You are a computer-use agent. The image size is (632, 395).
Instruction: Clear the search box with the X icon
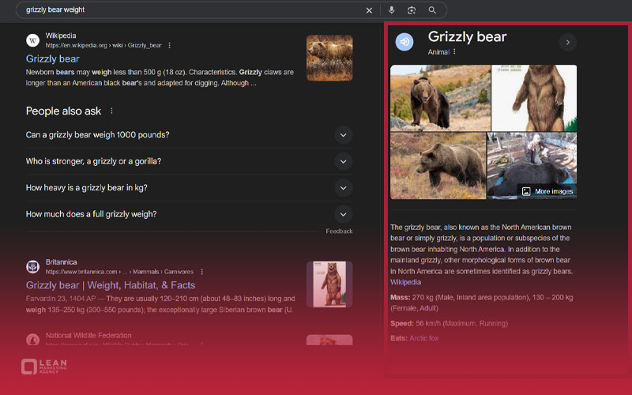(369, 10)
